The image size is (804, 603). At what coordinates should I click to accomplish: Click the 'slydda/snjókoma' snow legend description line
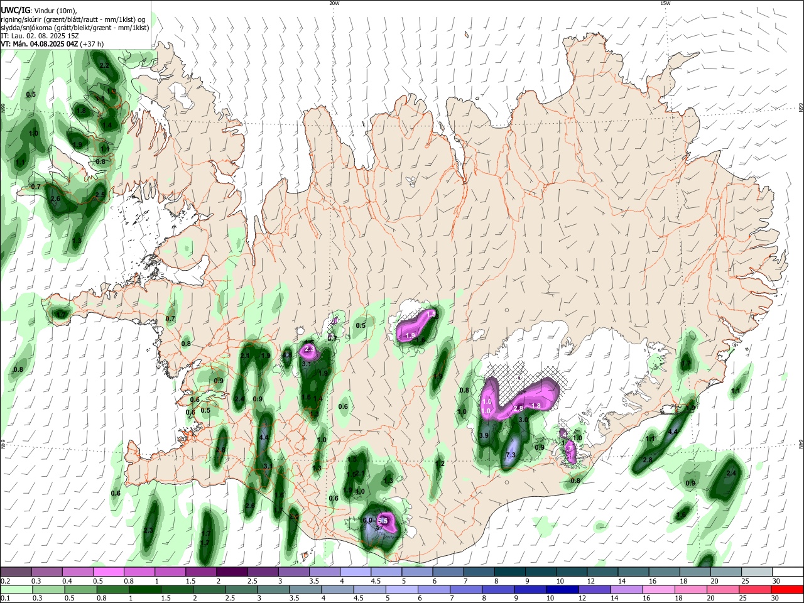point(75,28)
